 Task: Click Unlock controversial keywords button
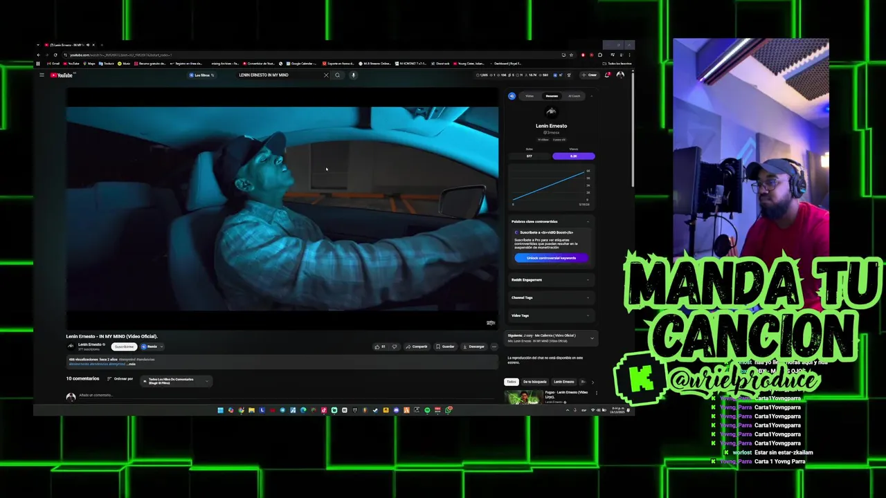552,258
